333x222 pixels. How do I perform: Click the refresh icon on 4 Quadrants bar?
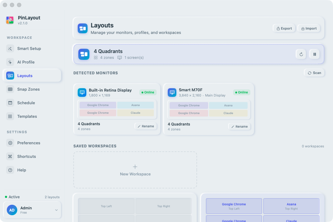tap(301, 54)
